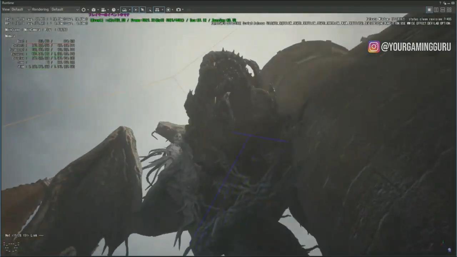Click the Runtime panel title
This screenshot has height=257, width=457.
[x=8, y=3]
